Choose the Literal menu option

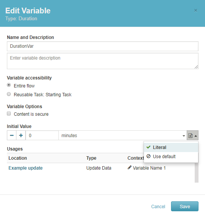[x=171, y=147]
